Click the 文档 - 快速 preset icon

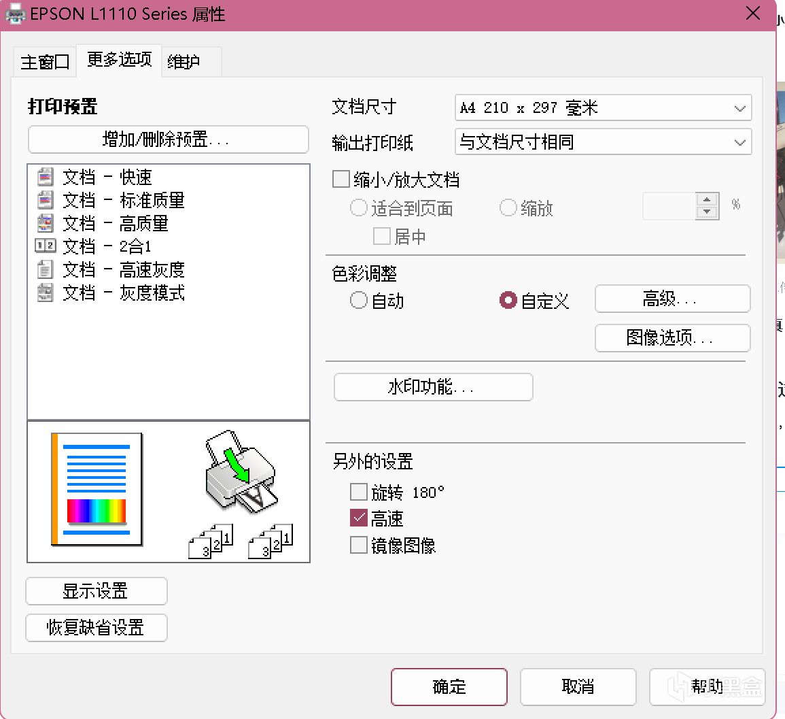45,177
